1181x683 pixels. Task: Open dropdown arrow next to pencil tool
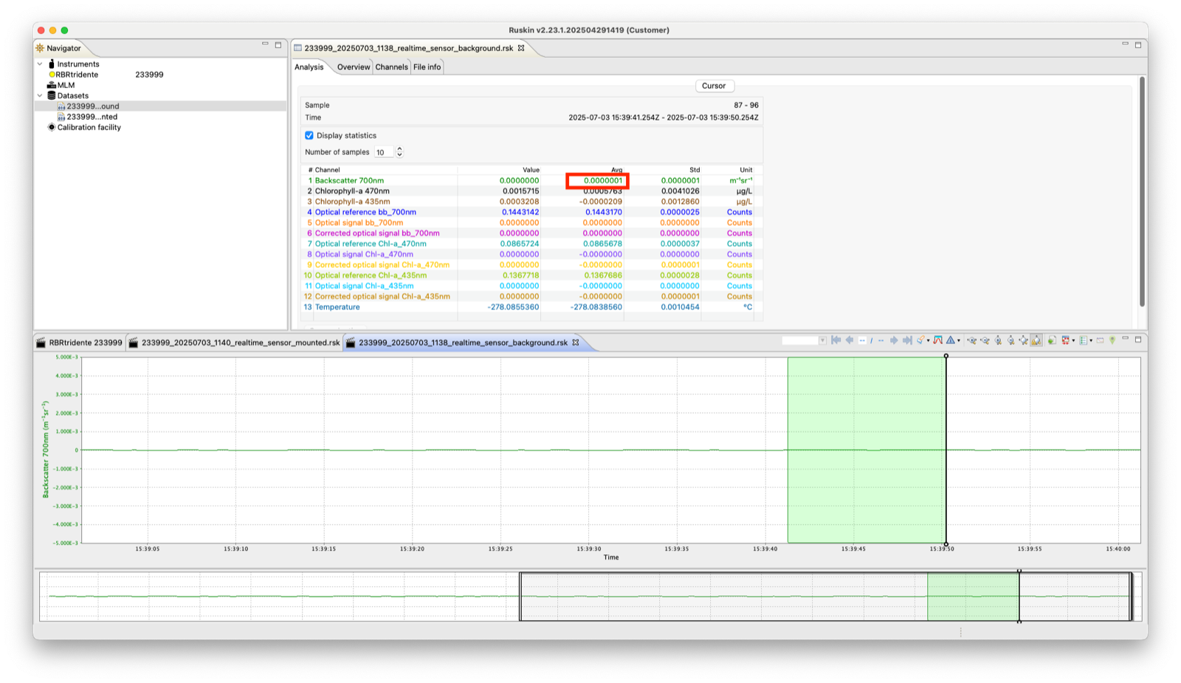pyautogui.click(x=928, y=340)
